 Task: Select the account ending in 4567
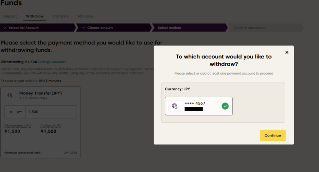[199, 106]
